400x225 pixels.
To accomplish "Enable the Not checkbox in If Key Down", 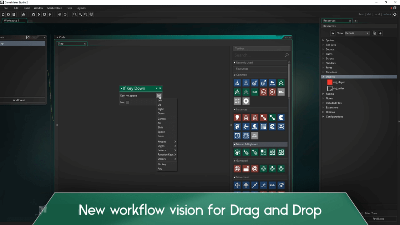I will click(127, 102).
